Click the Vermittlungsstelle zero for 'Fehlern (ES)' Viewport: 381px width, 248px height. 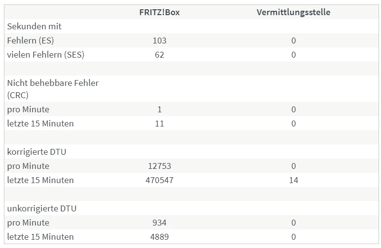click(293, 41)
